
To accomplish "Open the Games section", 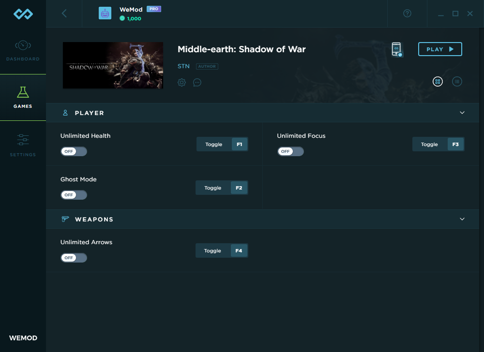I will point(23,97).
